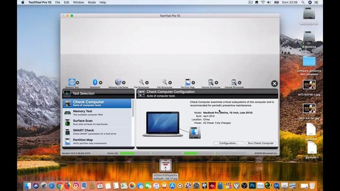Click the SMART Check icon

[x=67, y=132]
